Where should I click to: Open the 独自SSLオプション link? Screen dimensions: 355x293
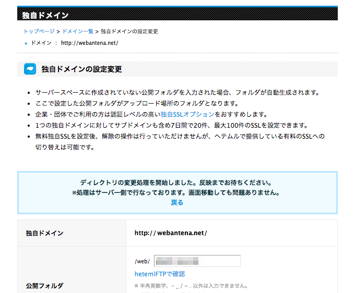187,114
